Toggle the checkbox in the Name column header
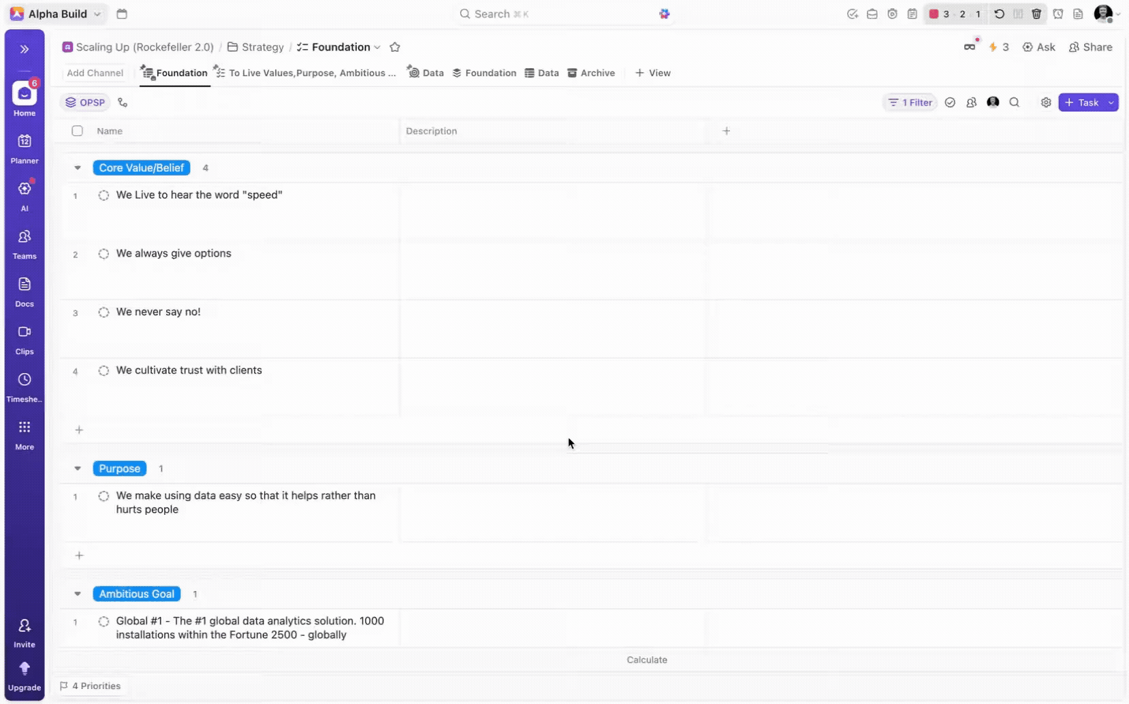 [x=77, y=131]
